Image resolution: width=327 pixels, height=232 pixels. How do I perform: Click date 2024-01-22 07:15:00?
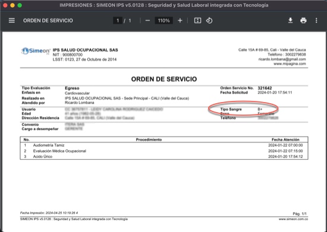tap(285, 151)
